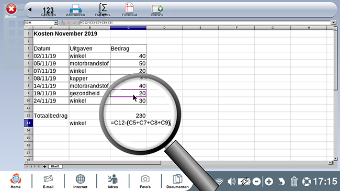This screenshot has width=340, height=191.
Task: Select column B header
Action: click(89, 28)
